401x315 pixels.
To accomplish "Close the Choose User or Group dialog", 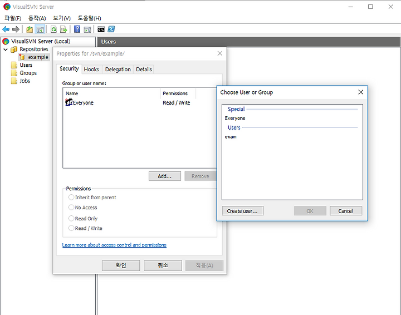I will (x=360, y=92).
